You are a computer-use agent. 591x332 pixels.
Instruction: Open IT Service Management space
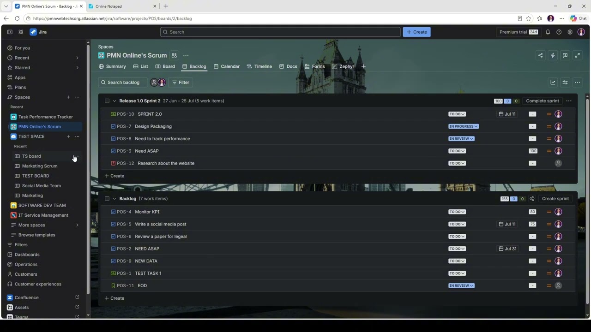click(43, 215)
